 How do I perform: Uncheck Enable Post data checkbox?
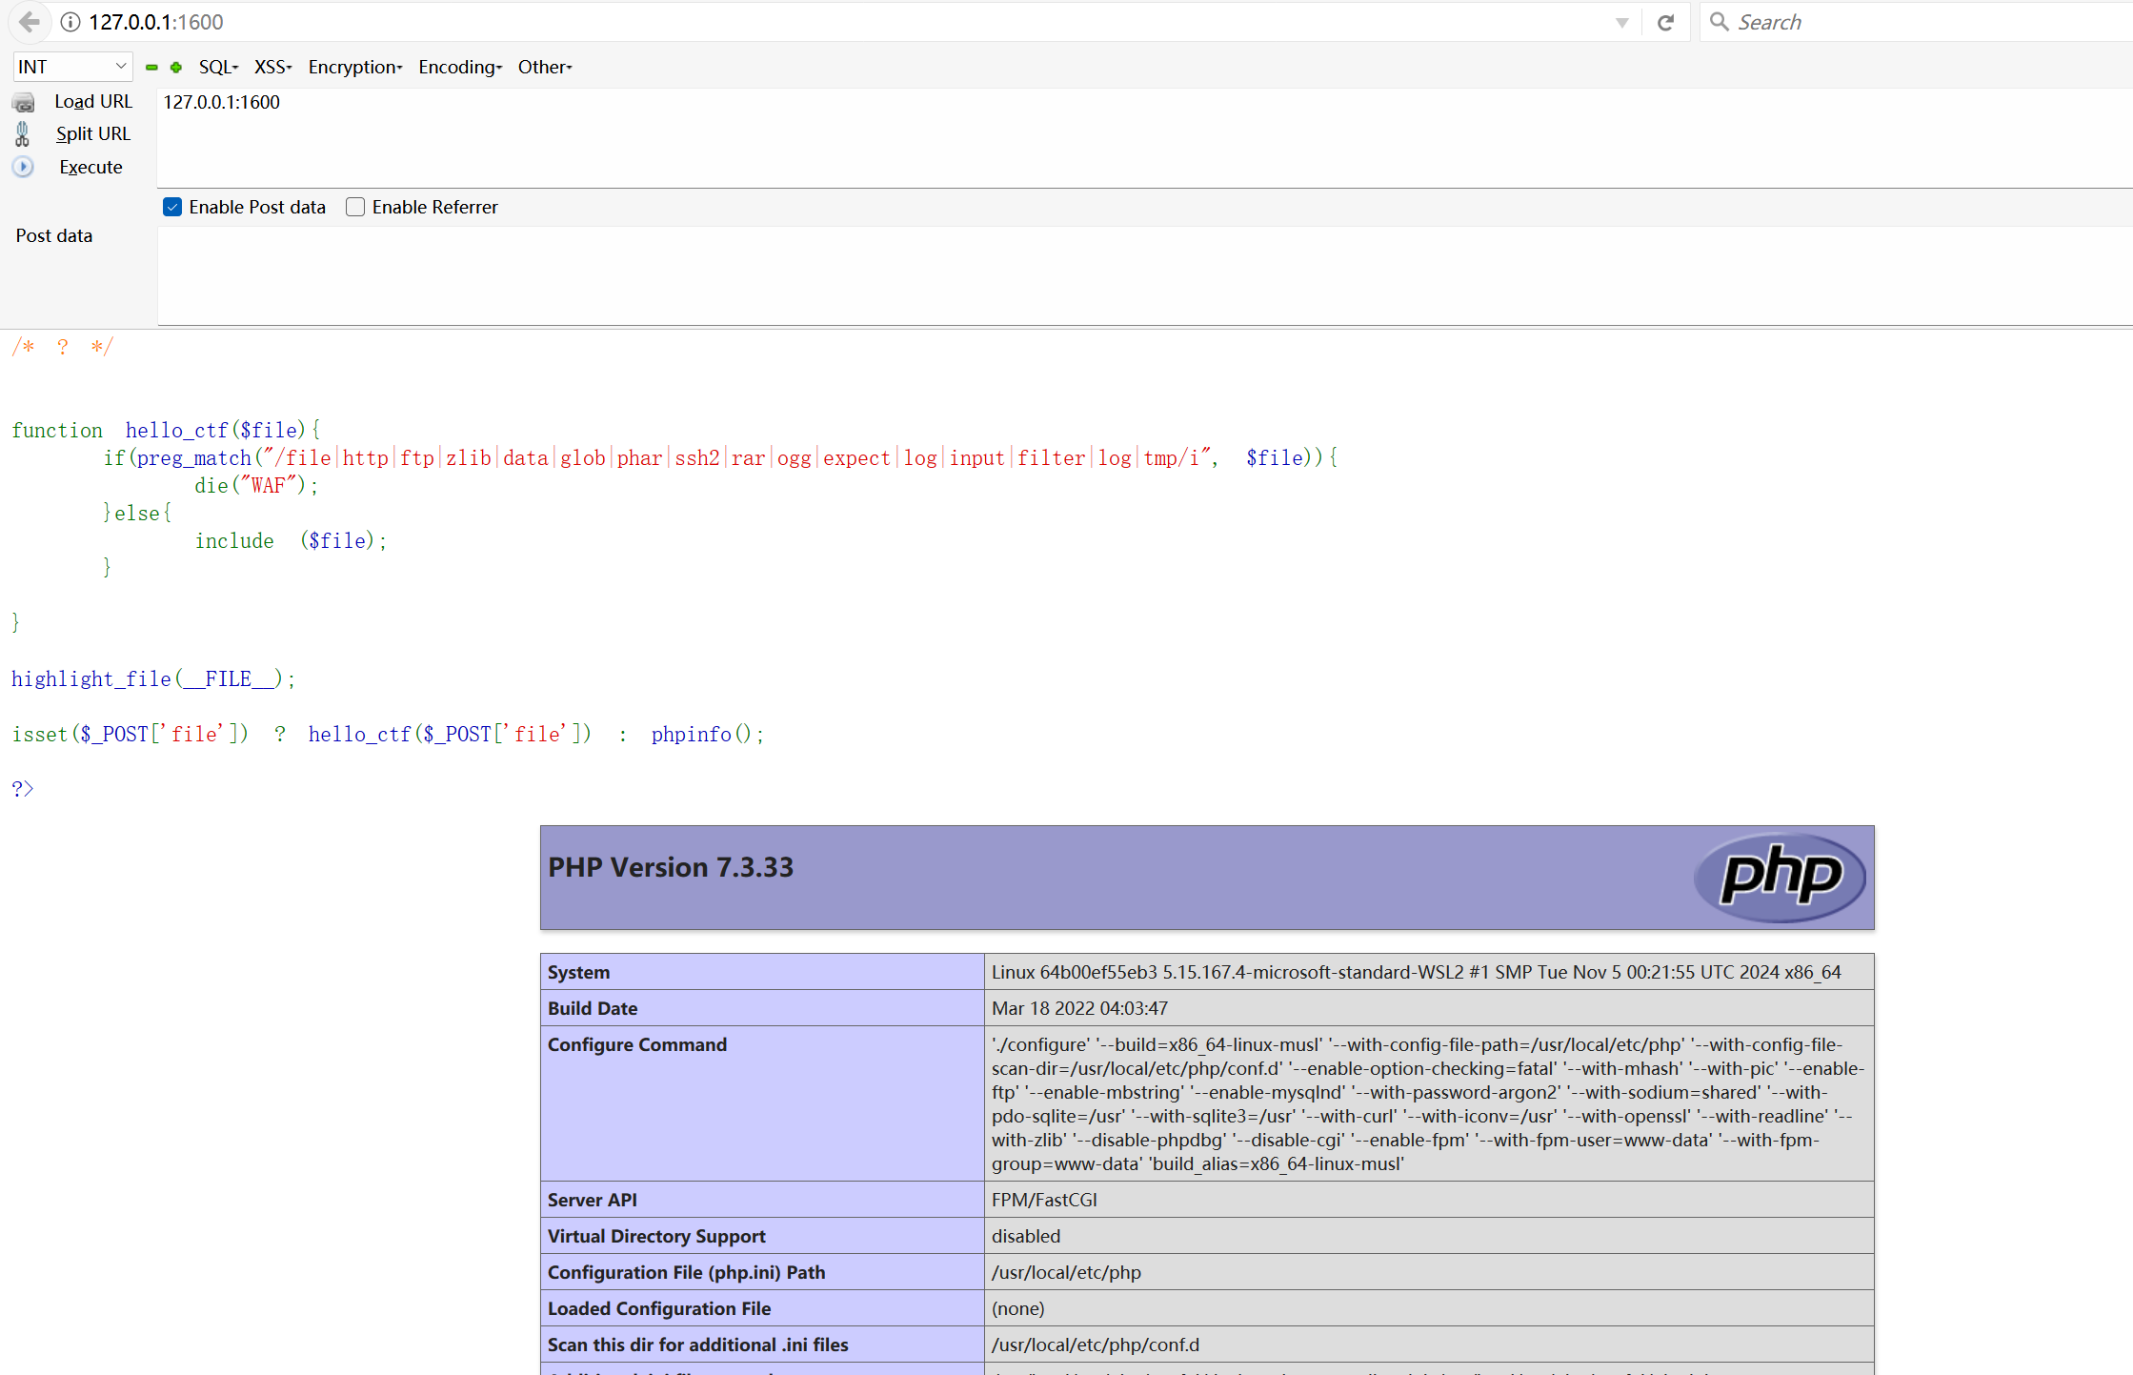172,207
